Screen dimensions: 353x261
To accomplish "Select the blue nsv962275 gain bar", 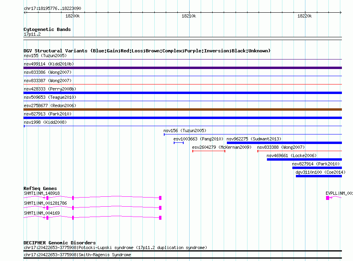I will pyautogui.click(x=284, y=143).
